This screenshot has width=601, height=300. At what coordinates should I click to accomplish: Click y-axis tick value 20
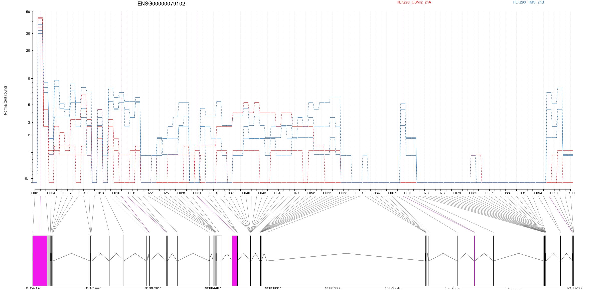(x=28, y=50)
